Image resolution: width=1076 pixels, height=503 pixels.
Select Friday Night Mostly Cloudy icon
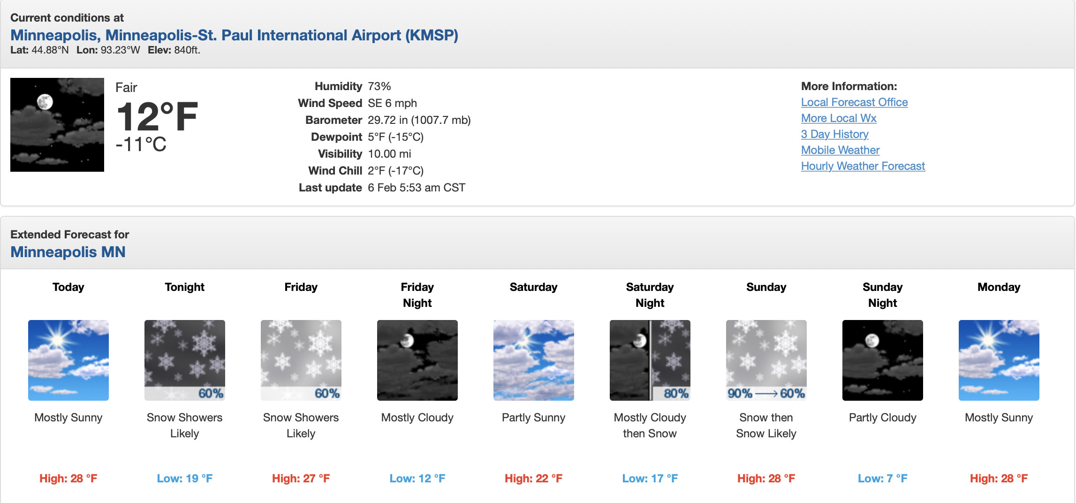coord(417,360)
